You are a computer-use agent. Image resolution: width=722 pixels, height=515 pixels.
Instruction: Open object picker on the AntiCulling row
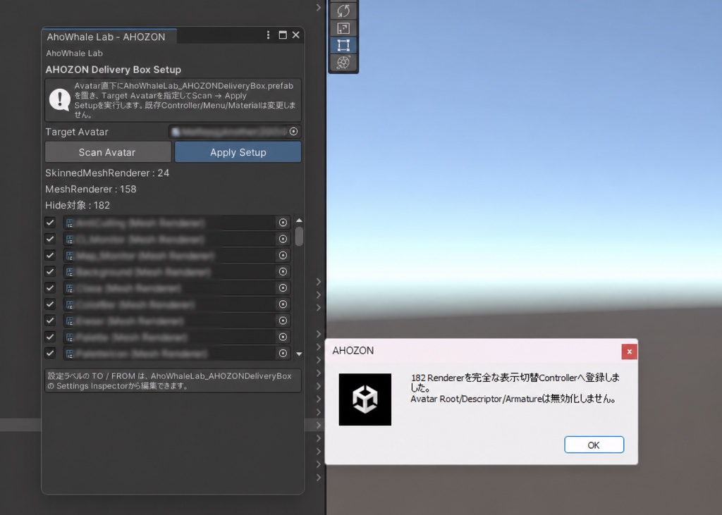(283, 223)
